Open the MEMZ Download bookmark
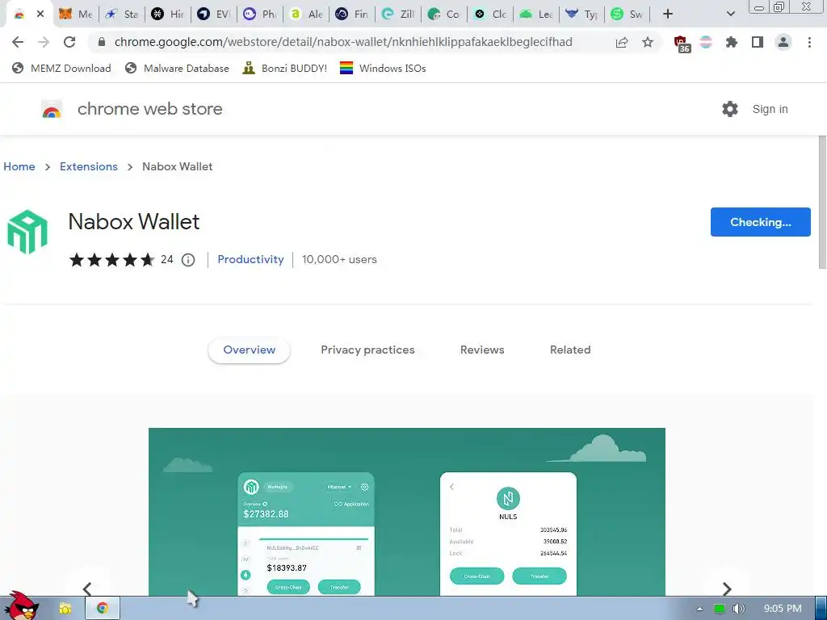Screen dimensions: 827x620 coord(61,68)
